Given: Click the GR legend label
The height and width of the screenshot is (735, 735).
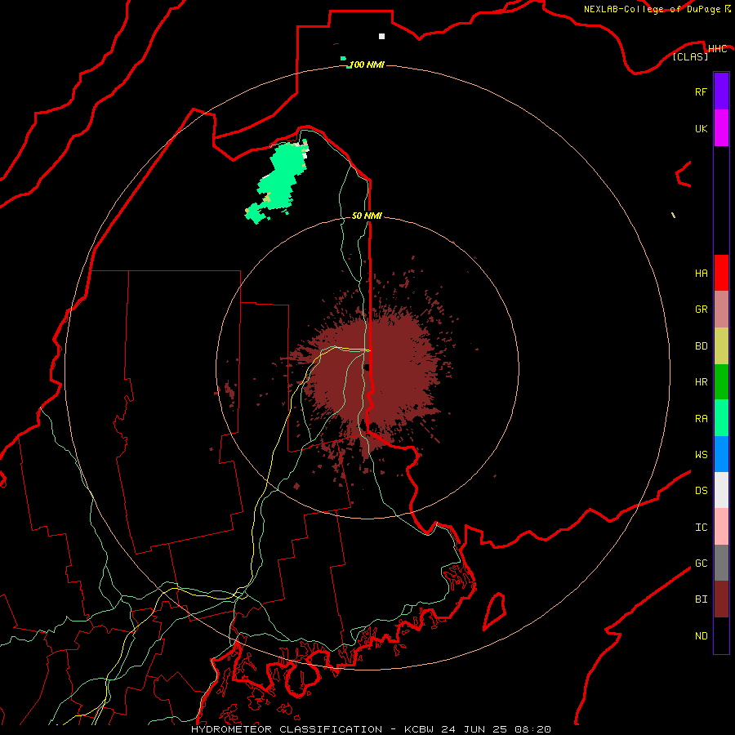Looking at the screenshot, I should [701, 310].
